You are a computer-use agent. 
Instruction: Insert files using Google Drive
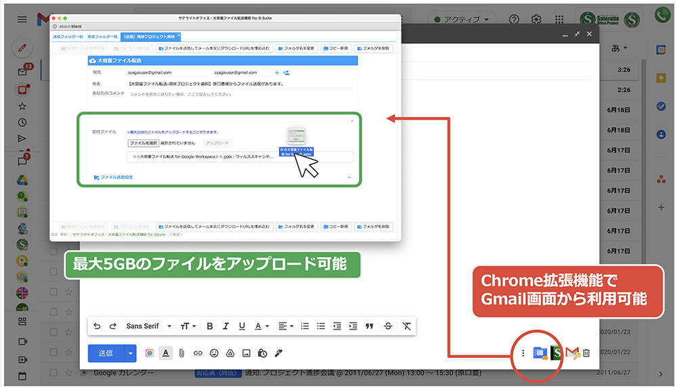(230, 353)
